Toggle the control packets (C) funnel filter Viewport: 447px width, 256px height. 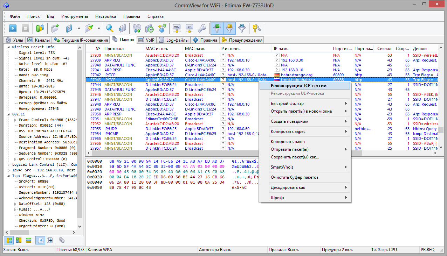point(242,28)
